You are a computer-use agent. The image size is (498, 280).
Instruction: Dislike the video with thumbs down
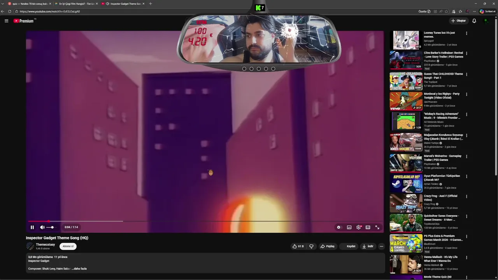(311, 246)
